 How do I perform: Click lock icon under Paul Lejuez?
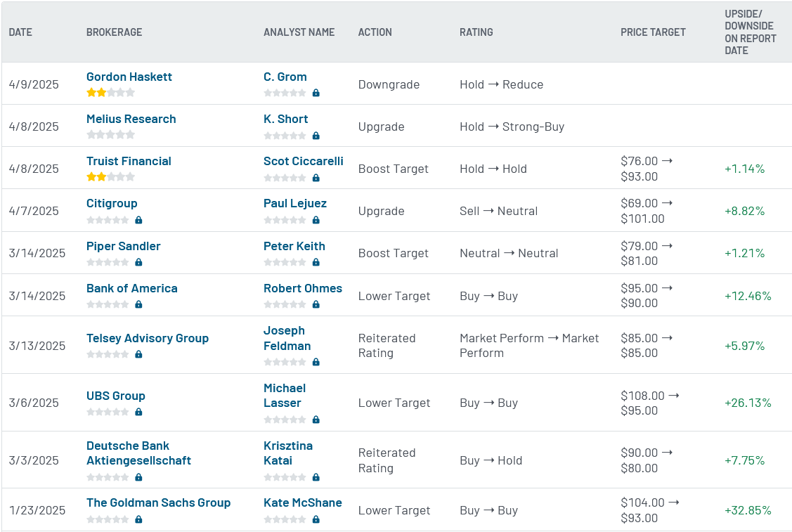316,220
